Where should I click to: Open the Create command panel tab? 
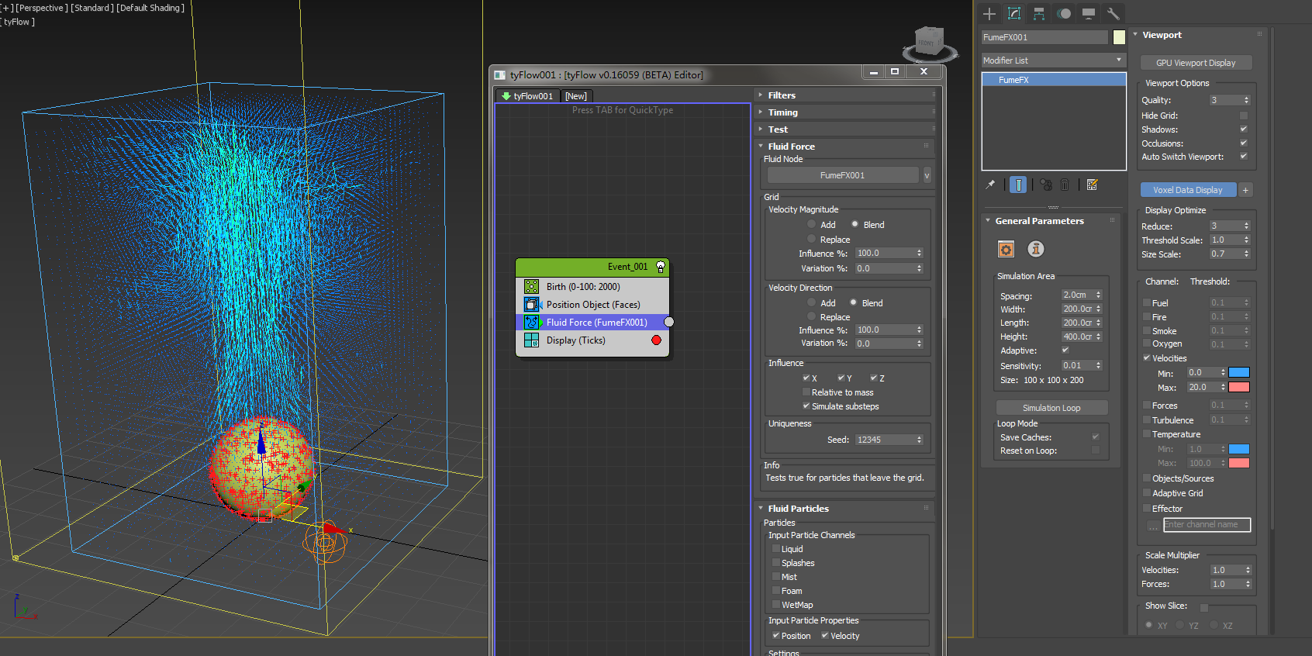click(989, 14)
